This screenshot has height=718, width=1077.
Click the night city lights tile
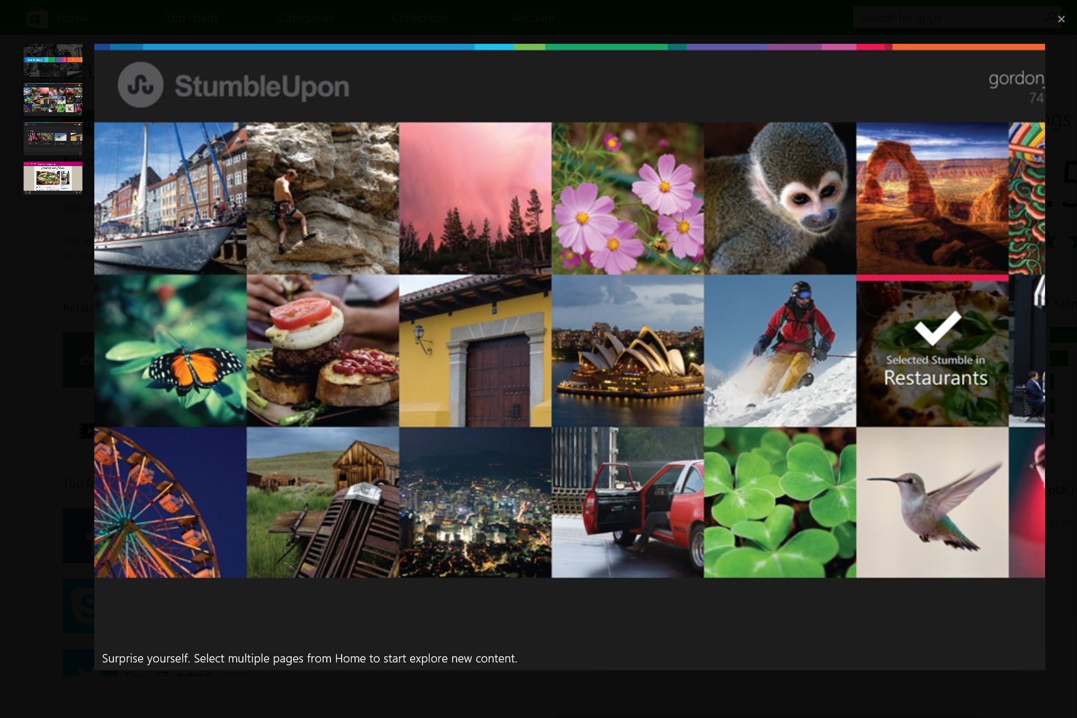475,503
